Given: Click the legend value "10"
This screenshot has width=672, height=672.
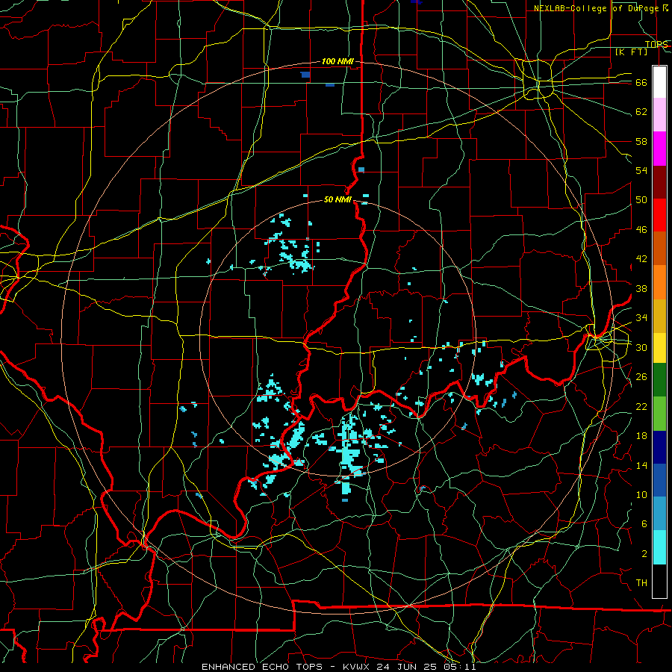Looking at the screenshot, I should pos(641,495).
